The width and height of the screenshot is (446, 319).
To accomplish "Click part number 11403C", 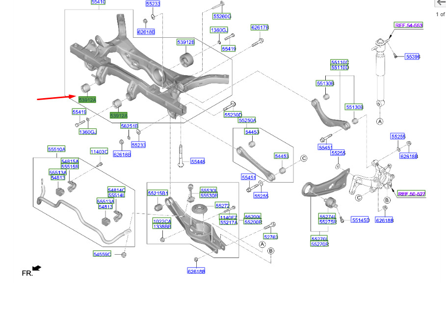I will pos(99,152).
